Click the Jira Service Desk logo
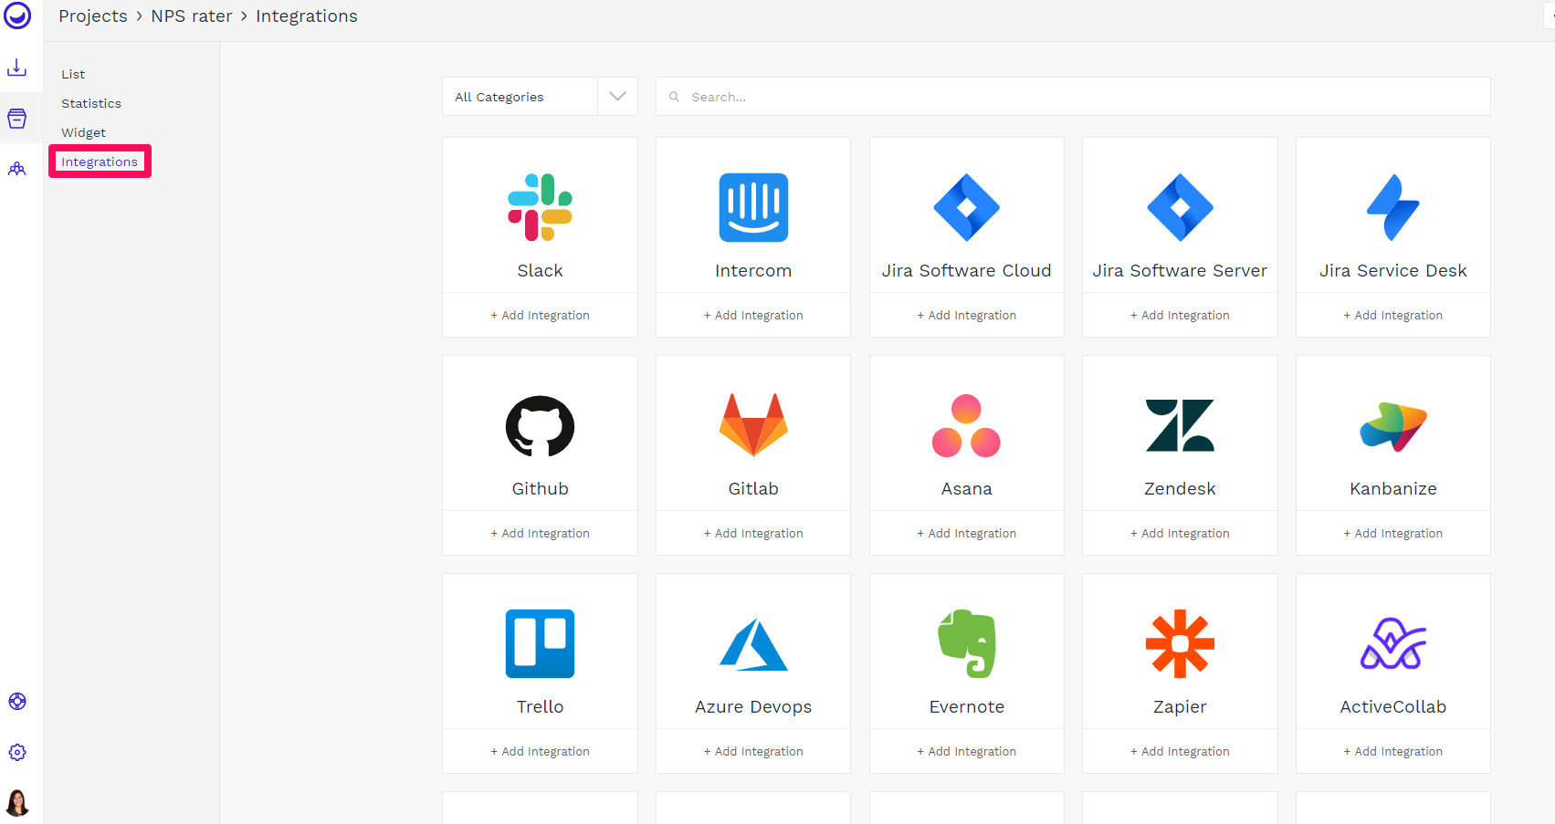 1392,207
